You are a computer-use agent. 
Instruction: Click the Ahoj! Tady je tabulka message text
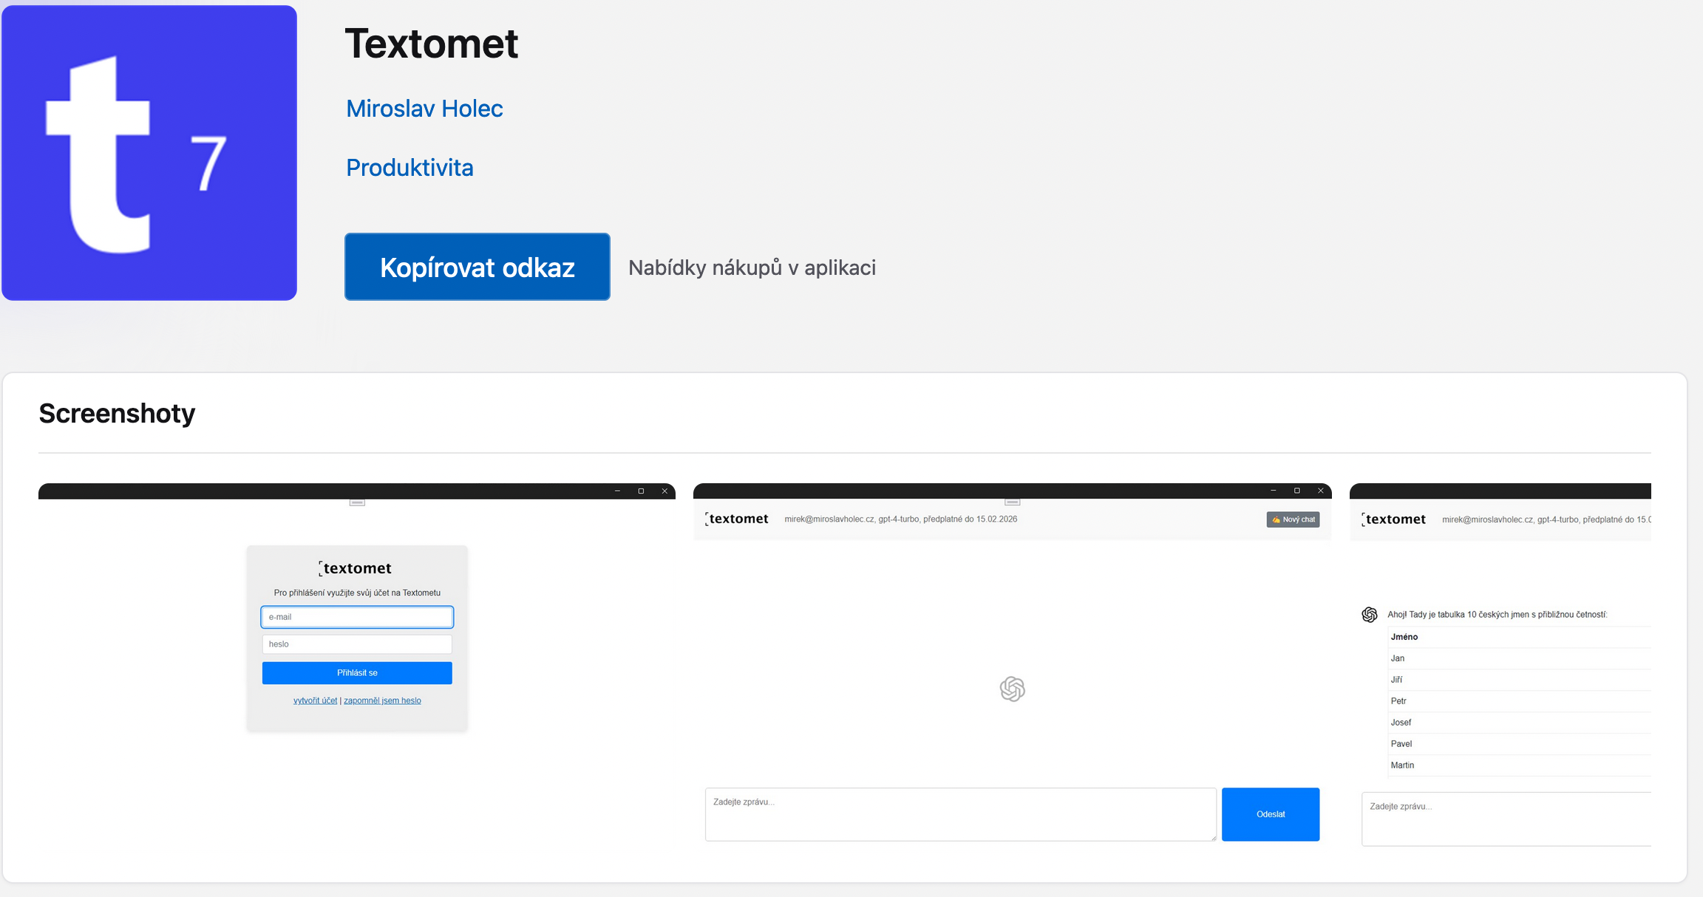coord(1498,615)
